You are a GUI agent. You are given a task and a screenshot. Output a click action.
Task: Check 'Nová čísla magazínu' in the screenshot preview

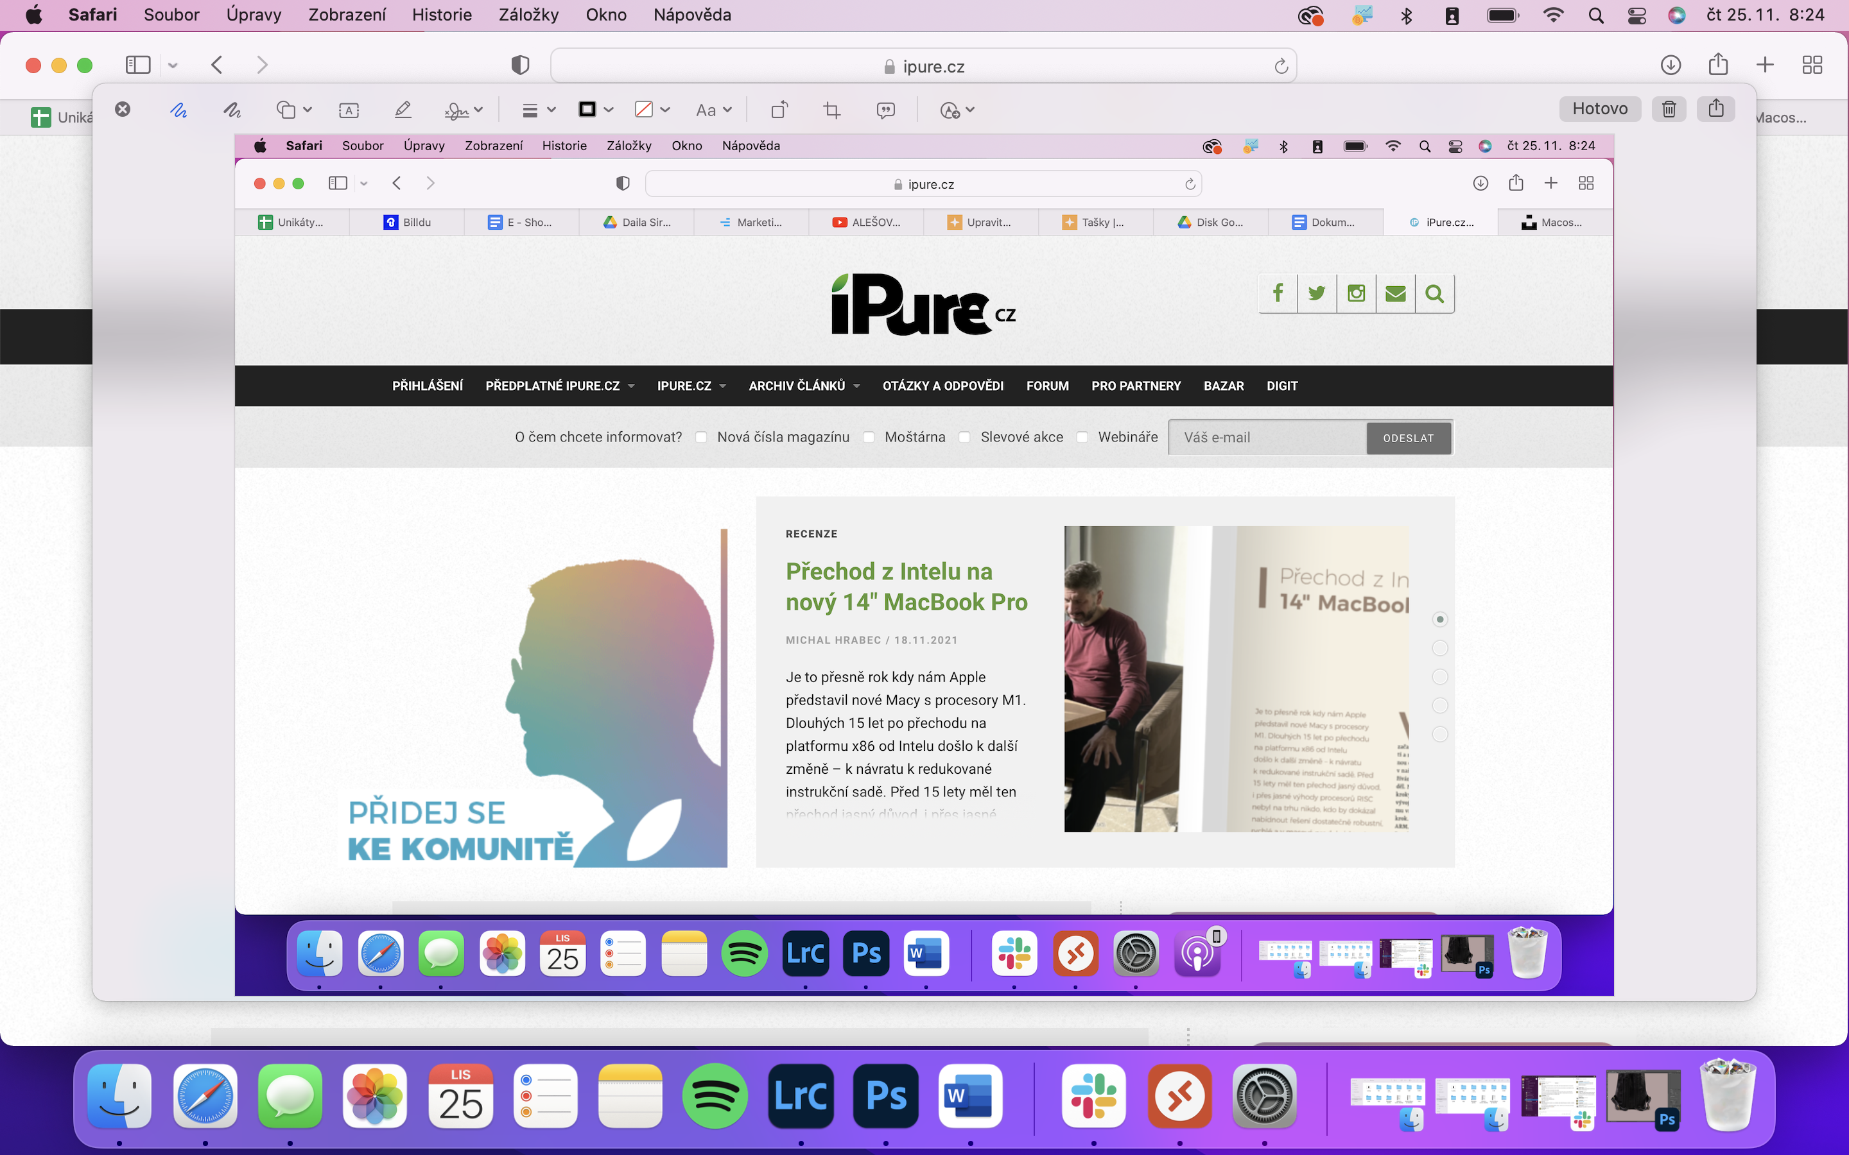tap(700, 438)
